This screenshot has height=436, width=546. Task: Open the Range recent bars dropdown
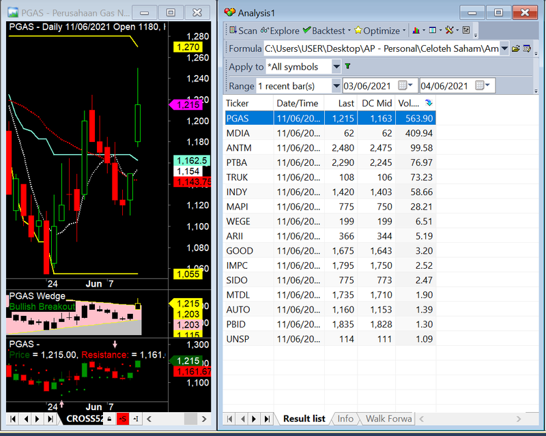coord(336,86)
